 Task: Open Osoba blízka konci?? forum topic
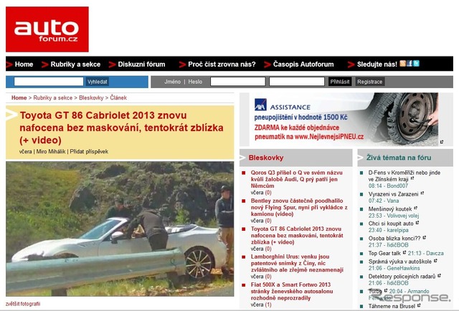pyautogui.click(x=394, y=239)
